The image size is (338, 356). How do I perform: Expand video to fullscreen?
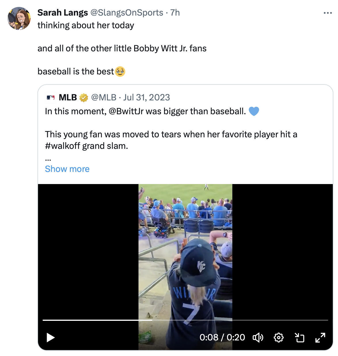[320, 337]
